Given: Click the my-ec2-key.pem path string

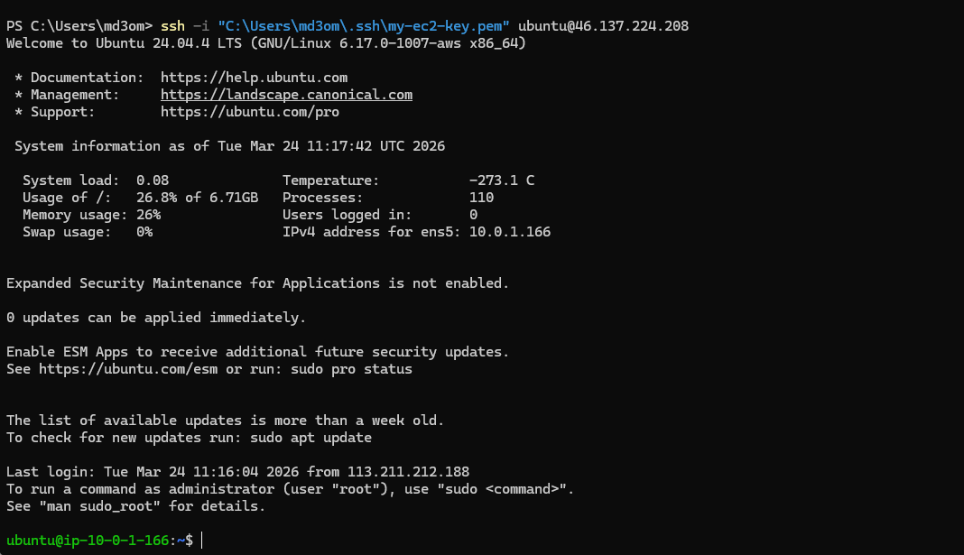Looking at the screenshot, I should pyautogui.click(x=364, y=26).
